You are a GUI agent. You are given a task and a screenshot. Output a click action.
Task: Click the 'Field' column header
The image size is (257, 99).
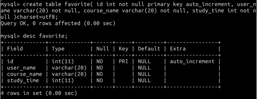point(15,49)
